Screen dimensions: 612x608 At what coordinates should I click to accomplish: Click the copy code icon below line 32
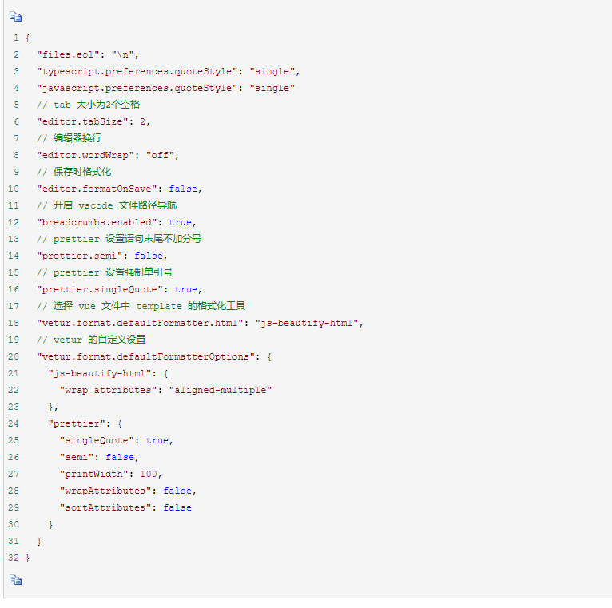click(16, 580)
